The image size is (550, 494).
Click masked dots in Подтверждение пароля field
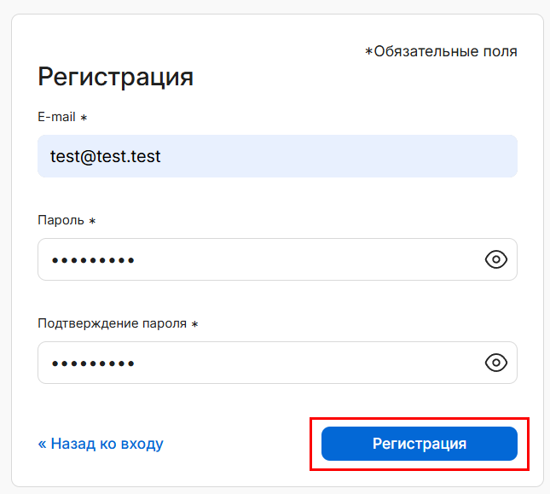(x=93, y=363)
